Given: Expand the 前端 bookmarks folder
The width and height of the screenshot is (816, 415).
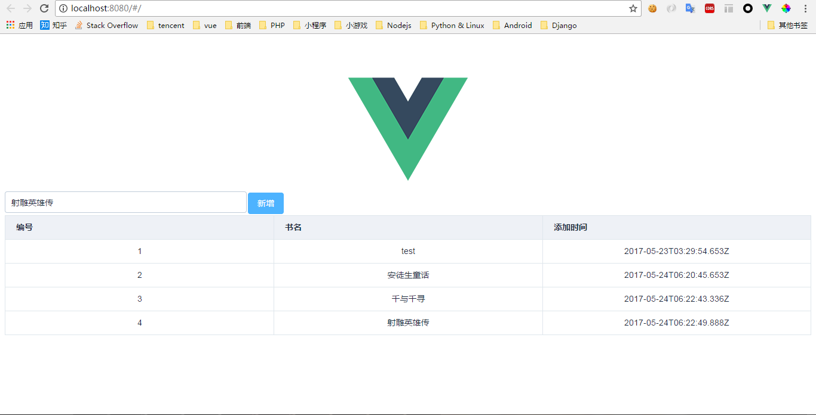Looking at the screenshot, I should [241, 25].
